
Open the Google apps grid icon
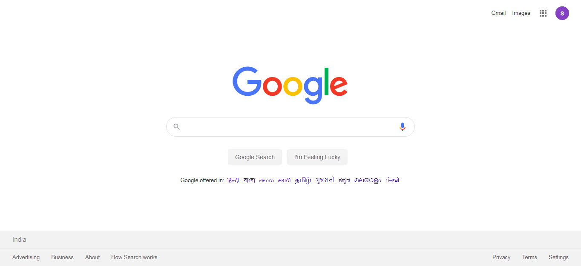(x=543, y=13)
